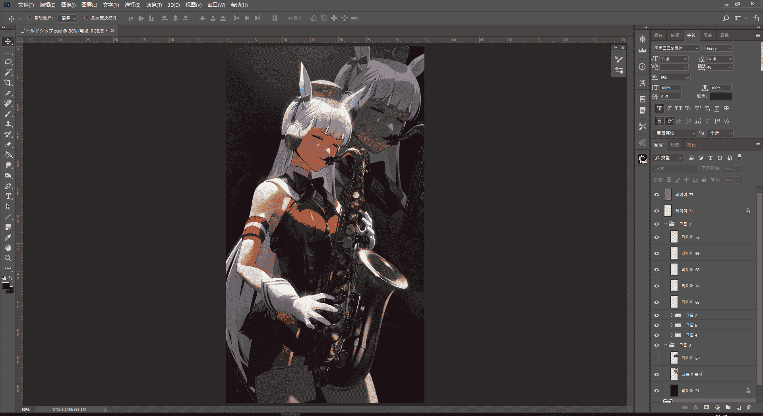Select the Rectangular Marquee tool

(8, 52)
